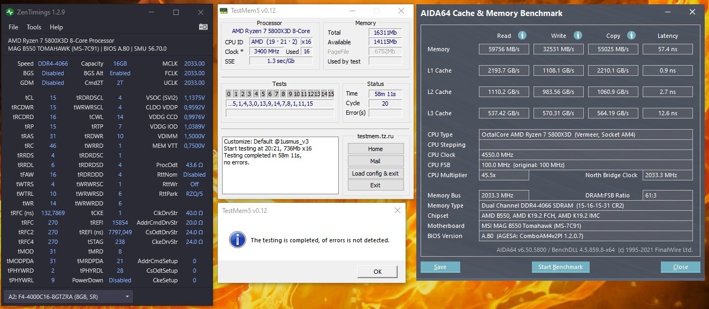Click the L3 Cache Copy value 564.19 GB/s
709x309 pixels.
pyautogui.click(x=613, y=113)
